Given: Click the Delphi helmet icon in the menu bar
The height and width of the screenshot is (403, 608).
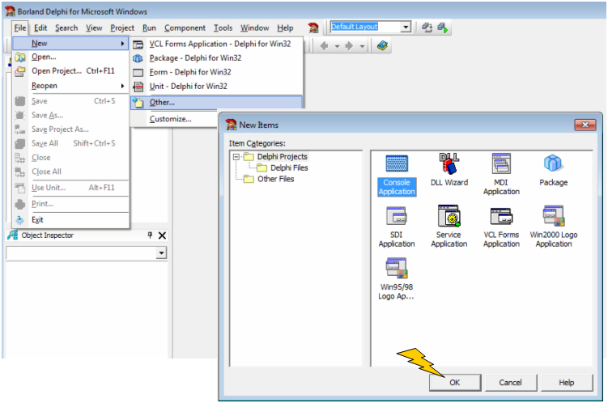Looking at the screenshot, I should [x=313, y=28].
